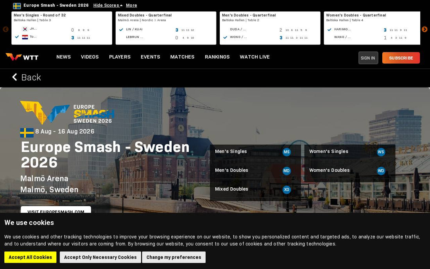The width and height of the screenshot is (430, 269).
Task: Click the Europe Smash Sweden 2026 logo
Action: [x=67, y=113]
